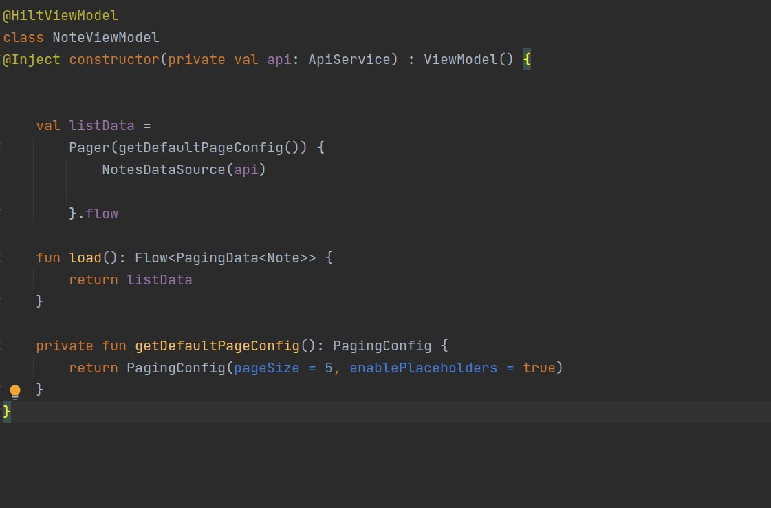Click the listData variable declaration
This screenshot has height=508, width=771.
(101, 125)
